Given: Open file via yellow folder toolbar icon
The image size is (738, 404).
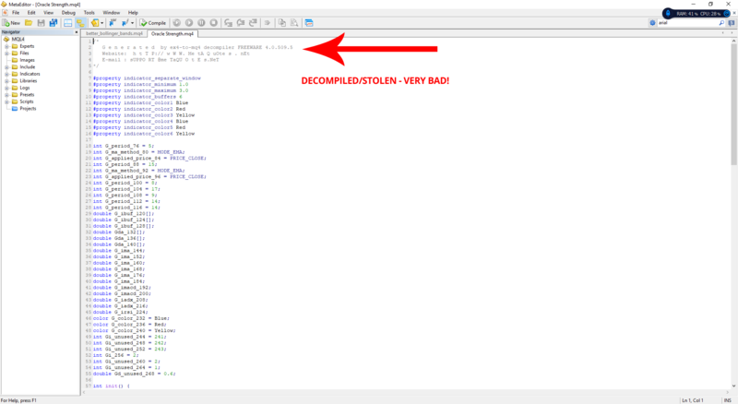Looking at the screenshot, I should click(x=29, y=23).
